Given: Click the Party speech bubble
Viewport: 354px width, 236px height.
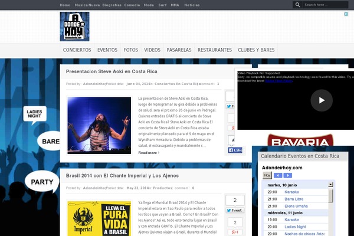Looking at the screenshot, I should tap(42, 182).
